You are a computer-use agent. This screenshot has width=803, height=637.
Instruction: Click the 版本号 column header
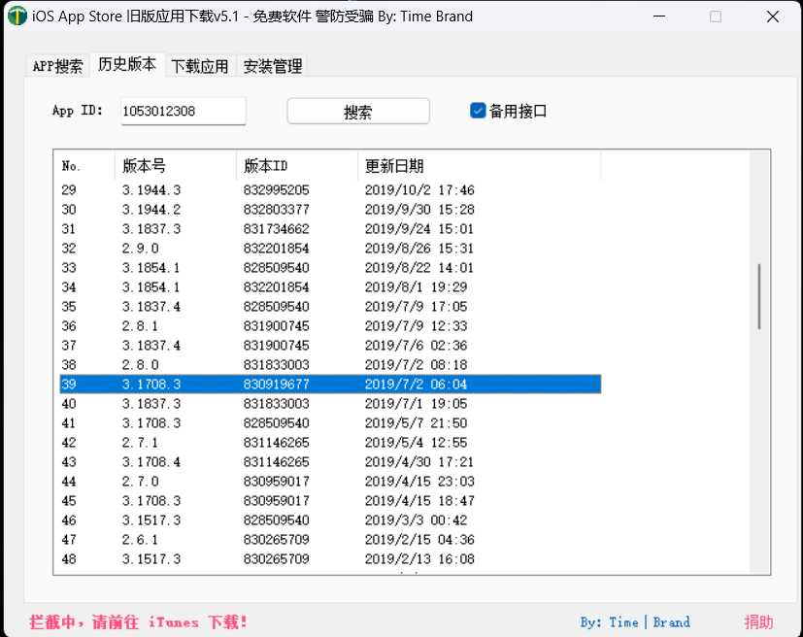pyautogui.click(x=175, y=166)
